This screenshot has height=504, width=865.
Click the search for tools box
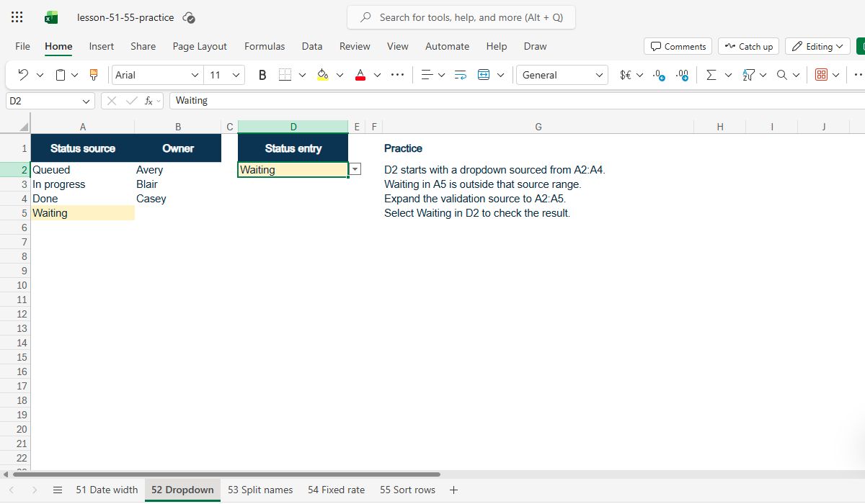click(461, 17)
